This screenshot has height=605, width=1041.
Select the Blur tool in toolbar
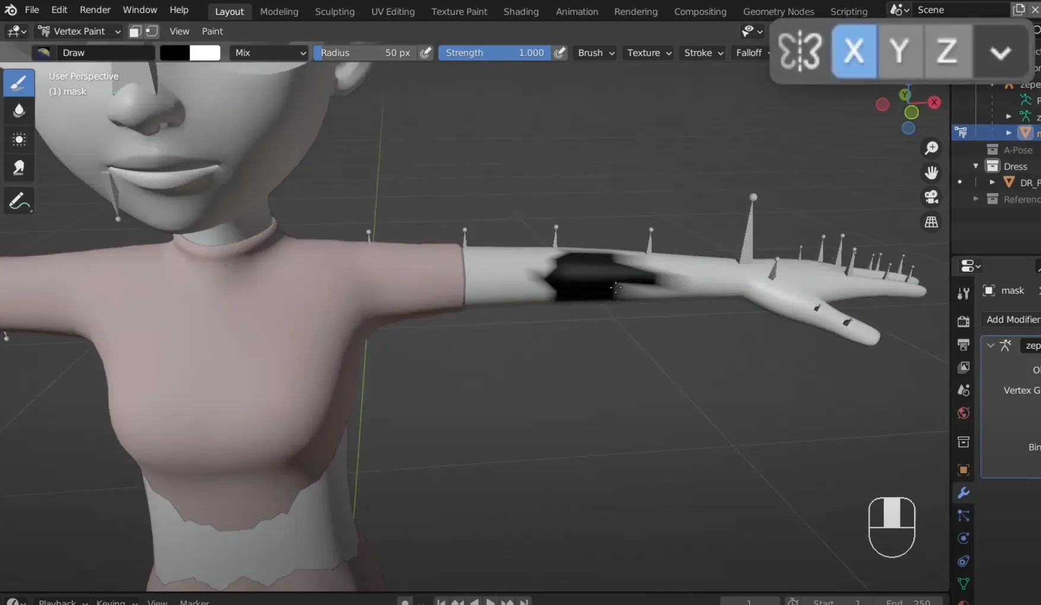(18, 111)
